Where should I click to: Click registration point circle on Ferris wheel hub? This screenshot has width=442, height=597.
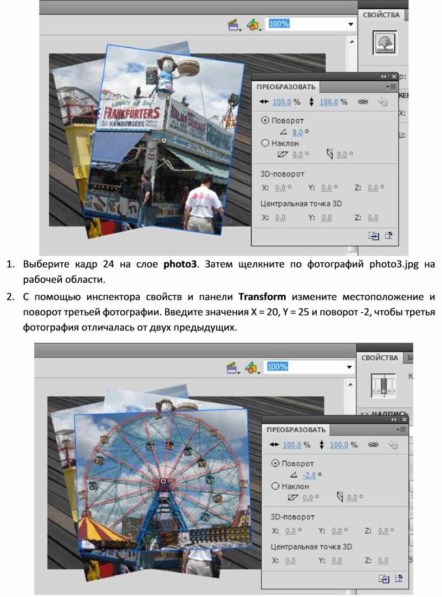point(164,481)
